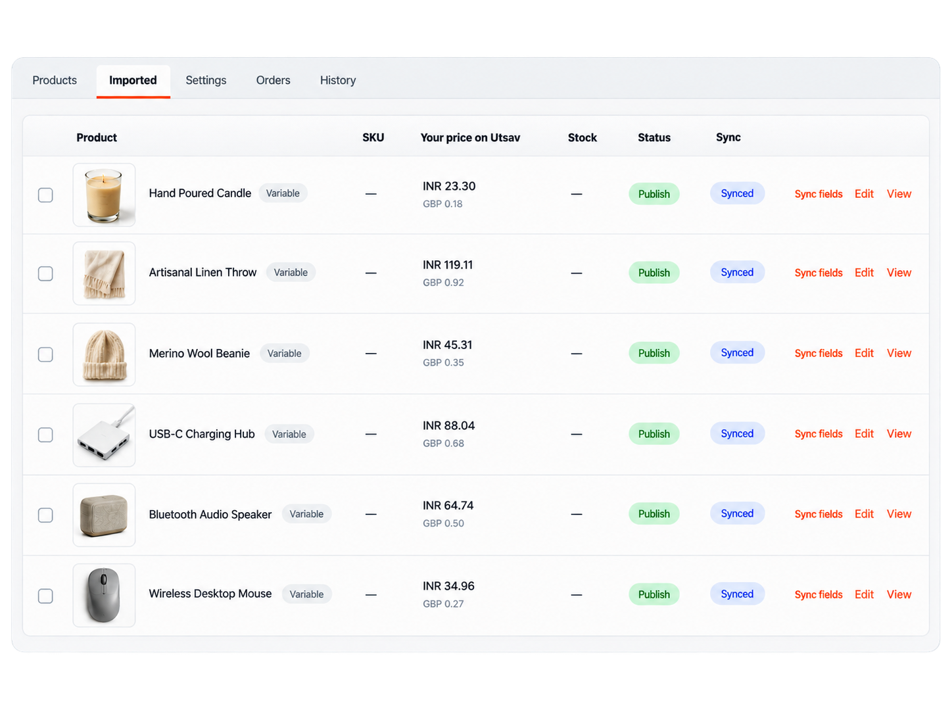Tick the checkbox for Hand Poured Candle
This screenshot has width=952, height=714.
[45, 195]
